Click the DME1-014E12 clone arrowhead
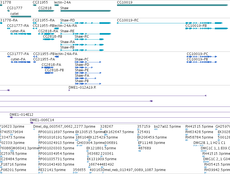The width and height of the screenshot is (230, 174). point(11,117)
